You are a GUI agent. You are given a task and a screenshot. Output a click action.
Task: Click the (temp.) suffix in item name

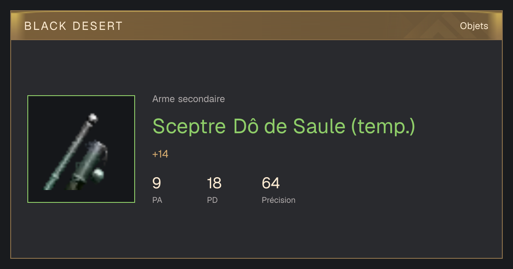point(383,127)
